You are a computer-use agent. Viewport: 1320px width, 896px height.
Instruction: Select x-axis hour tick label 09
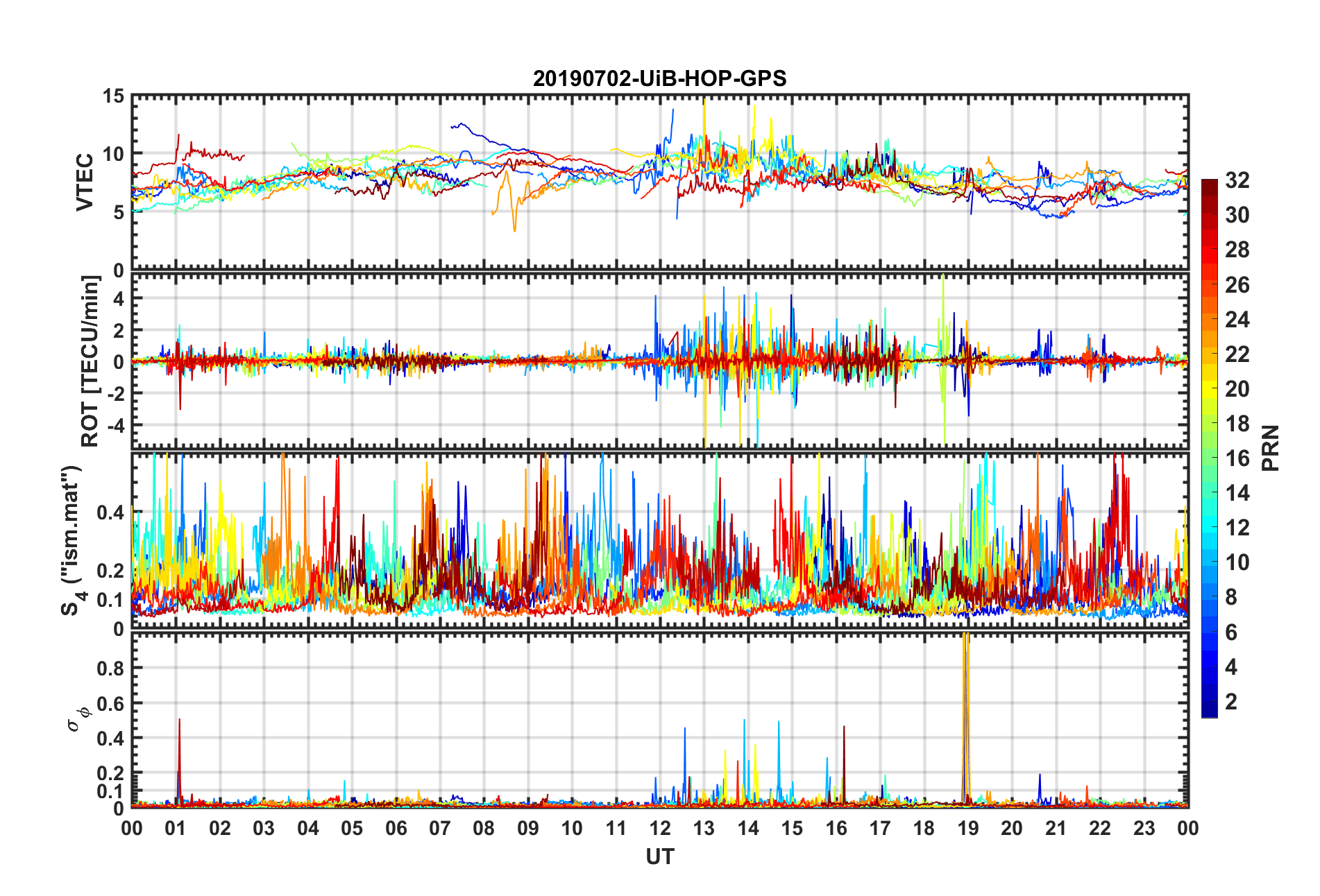coord(528,828)
